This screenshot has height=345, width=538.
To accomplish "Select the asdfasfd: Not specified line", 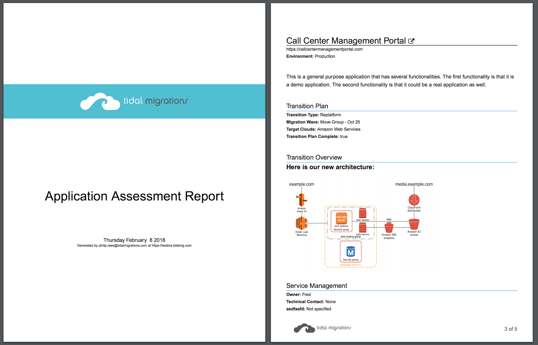I will pos(309,309).
